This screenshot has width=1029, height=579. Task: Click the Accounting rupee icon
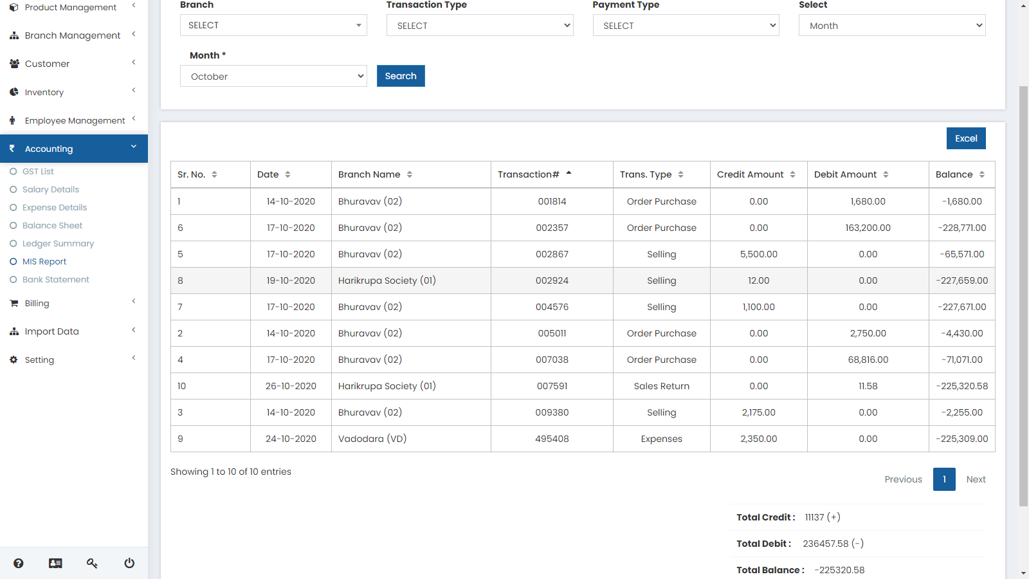(x=12, y=148)
